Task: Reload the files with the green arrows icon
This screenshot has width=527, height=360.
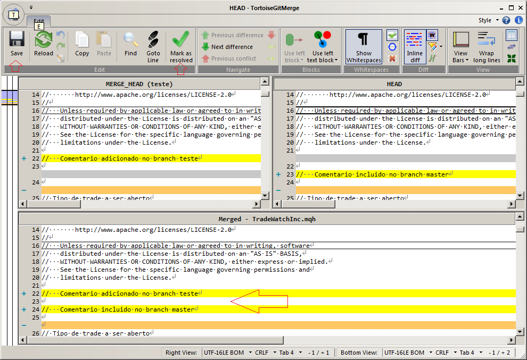Action: tap(43, 40)
